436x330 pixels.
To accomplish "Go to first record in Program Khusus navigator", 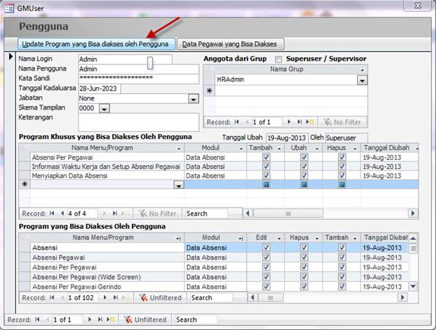I will click(52, 213).
